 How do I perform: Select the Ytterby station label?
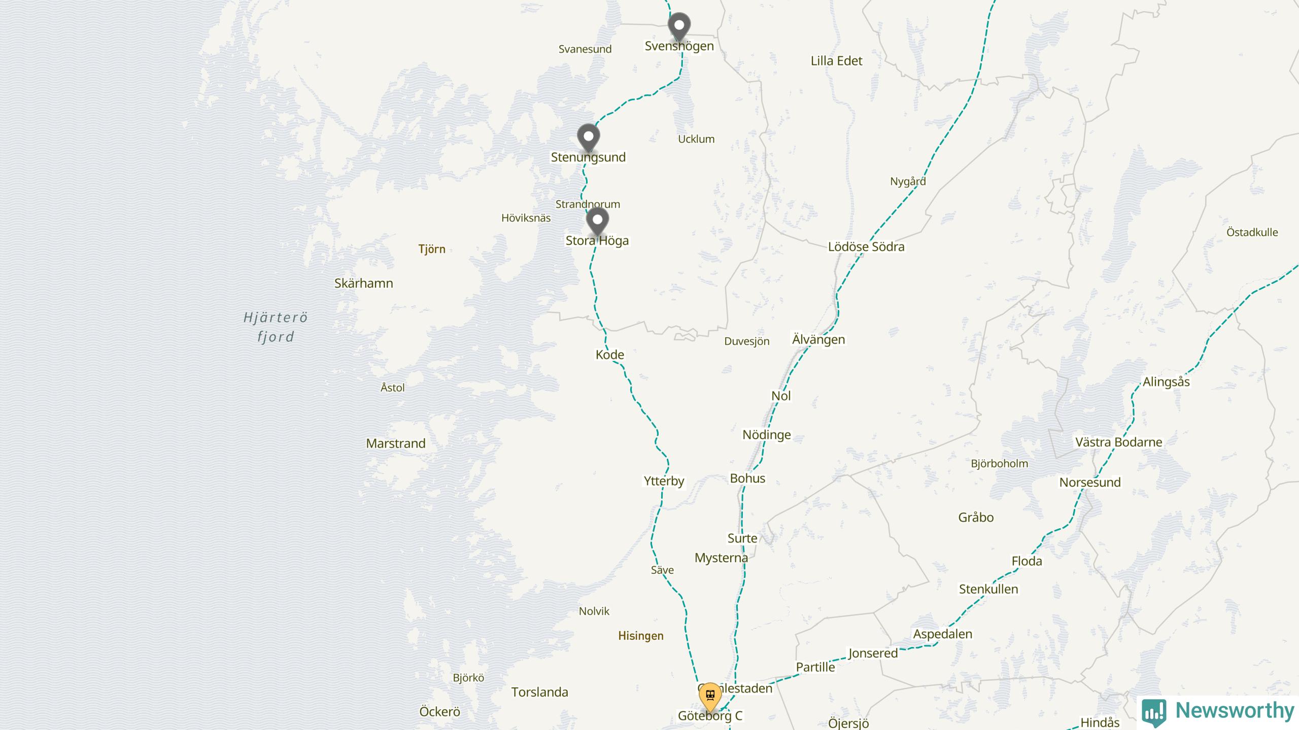pyautogui.click(x=664, y=481)
